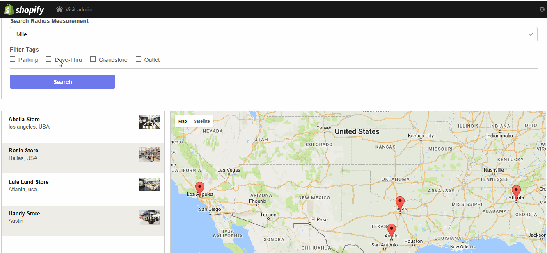Click the Tucson label on the map
This screenshot has width=547, height=253.
(268, 215)
